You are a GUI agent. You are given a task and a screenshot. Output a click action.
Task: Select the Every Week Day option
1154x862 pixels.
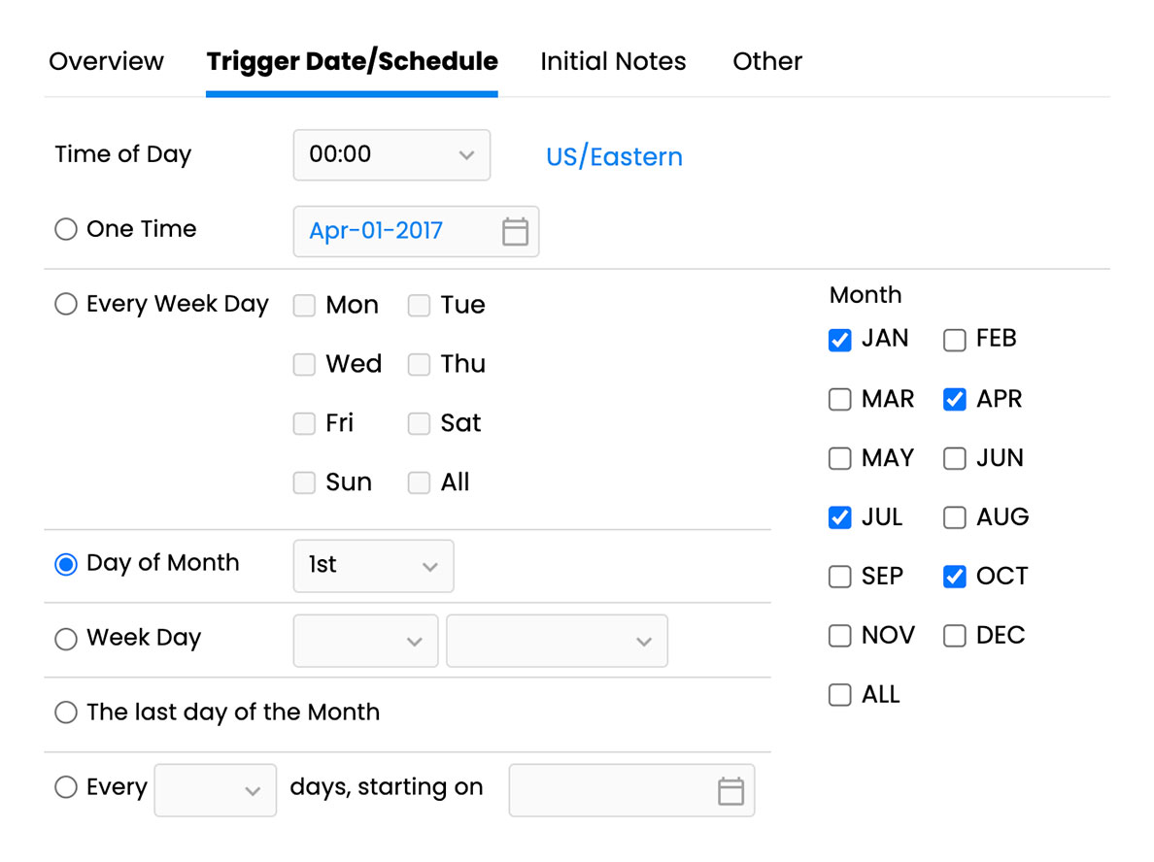click(65, 304)
